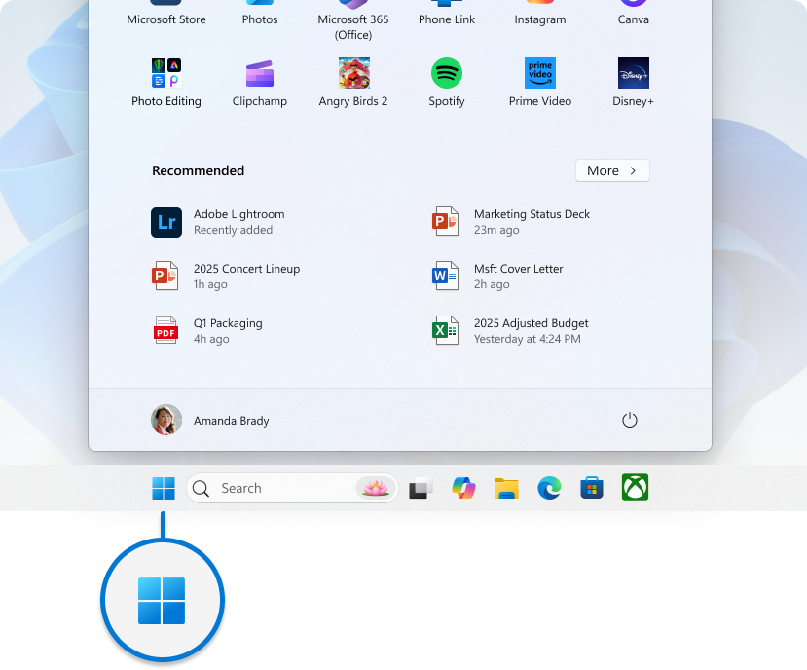807x670 pixels.
Task: Open the power options menu
Action: pos(629,420)
